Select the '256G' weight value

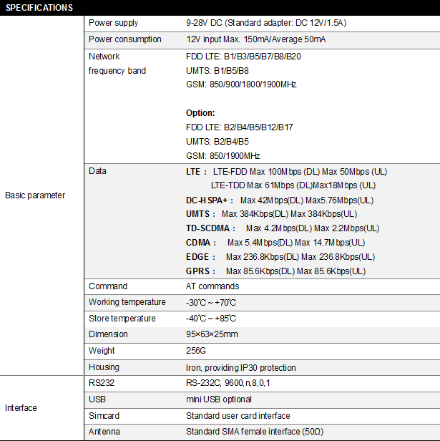pyautogui.click(x=196, y=351)
